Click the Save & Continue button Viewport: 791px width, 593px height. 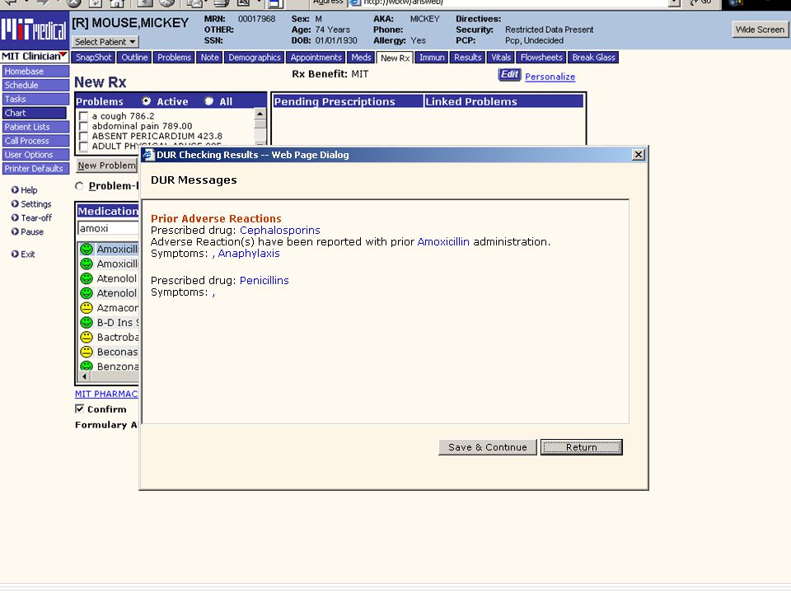click(487, 447)
